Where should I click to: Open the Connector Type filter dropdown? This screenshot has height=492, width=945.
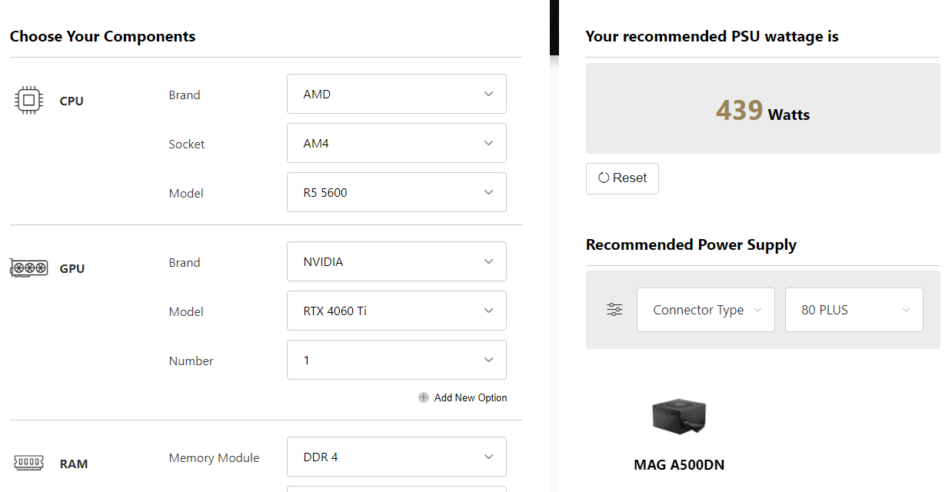(706, 310)
